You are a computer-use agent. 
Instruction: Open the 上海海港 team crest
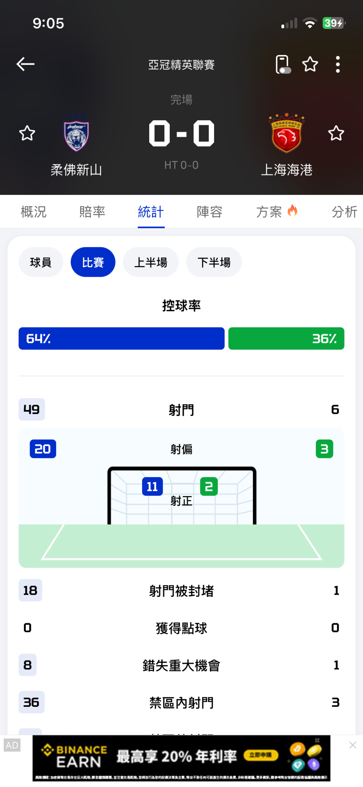click(287, 133)
